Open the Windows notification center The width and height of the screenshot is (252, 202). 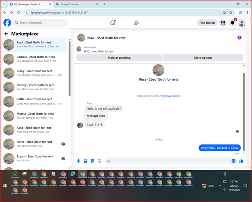[245, 186]
